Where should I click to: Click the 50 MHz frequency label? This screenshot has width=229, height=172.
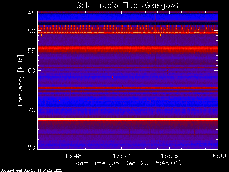coord(31,31)
